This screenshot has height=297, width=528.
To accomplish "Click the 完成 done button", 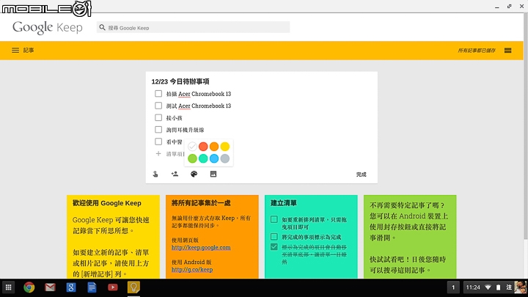I will [361, 175].
